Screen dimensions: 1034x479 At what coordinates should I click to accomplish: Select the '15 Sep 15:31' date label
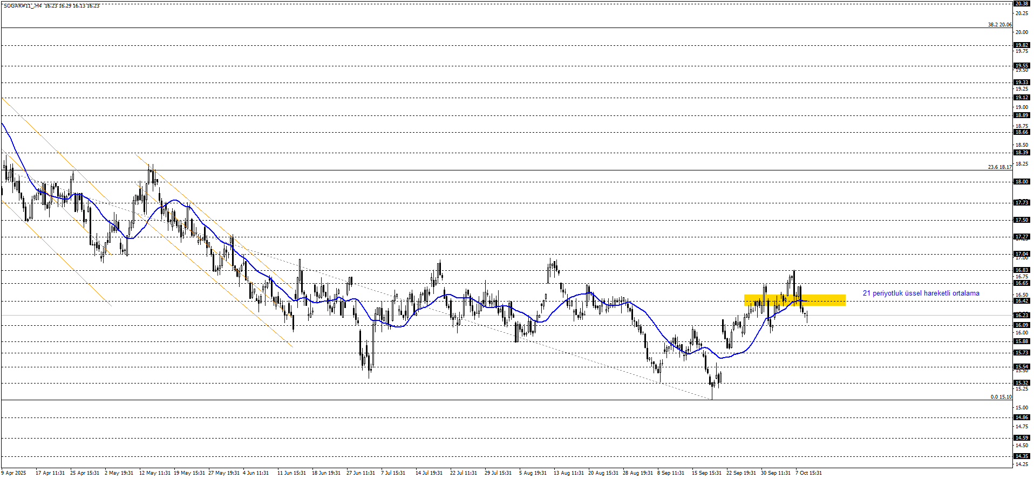click(706, 473)
